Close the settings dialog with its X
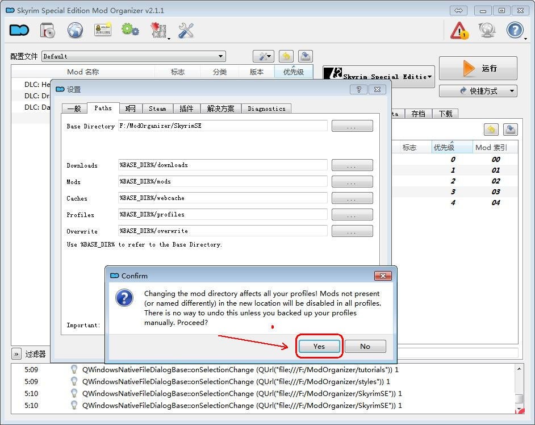This screenshot has width=535, height=425. (x=377, y=89)
